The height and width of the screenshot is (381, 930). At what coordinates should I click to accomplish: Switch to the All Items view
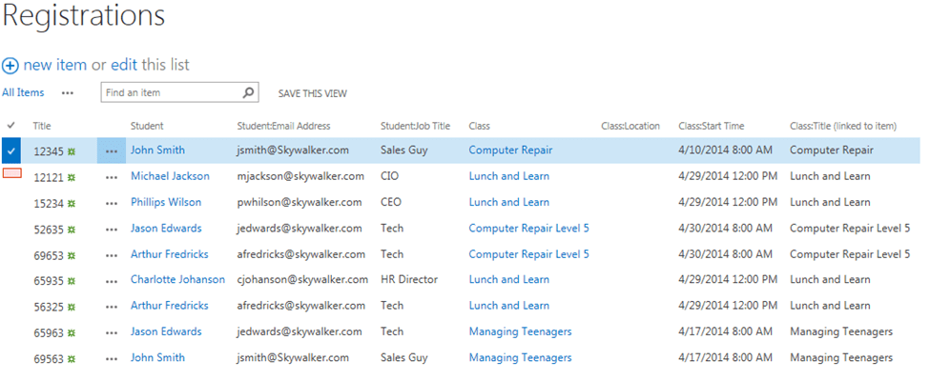click(x=23, y=93)
